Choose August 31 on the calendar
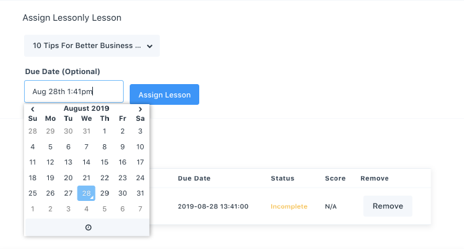The height and width of the screenshot is (249, 464). point(140,193)
